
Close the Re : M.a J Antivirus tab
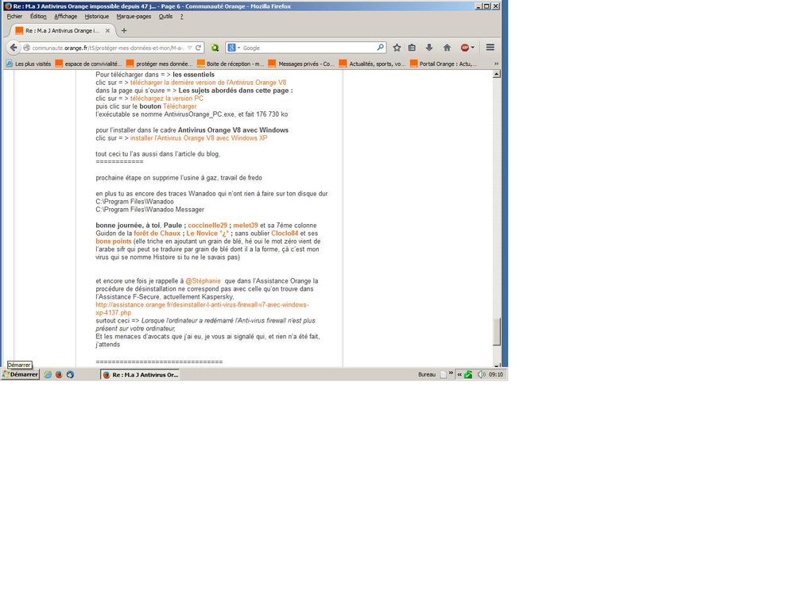tap(107, 30)
